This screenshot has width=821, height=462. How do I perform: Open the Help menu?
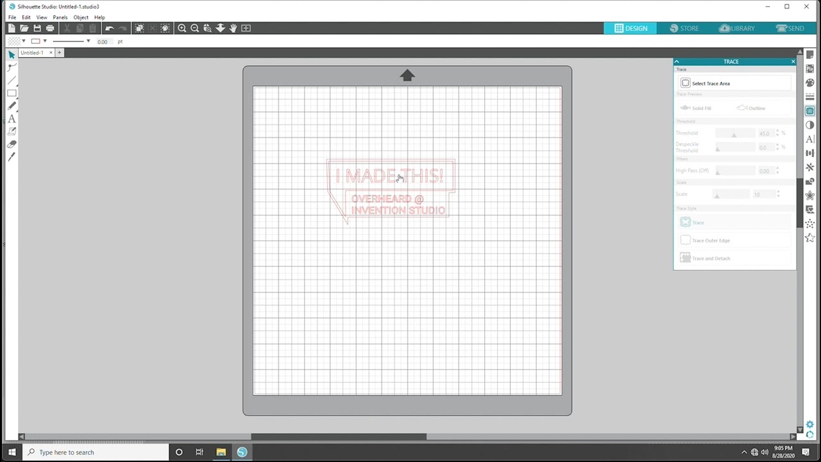point(99,17)
